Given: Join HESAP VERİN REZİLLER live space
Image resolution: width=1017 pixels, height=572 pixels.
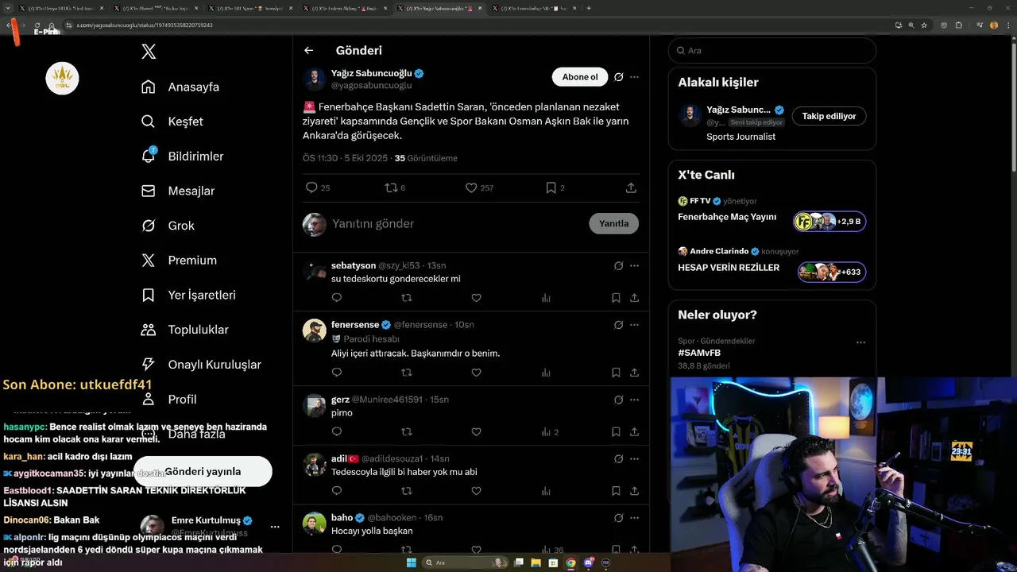Looking at the screenshot, I should click(x=832, y=272).
